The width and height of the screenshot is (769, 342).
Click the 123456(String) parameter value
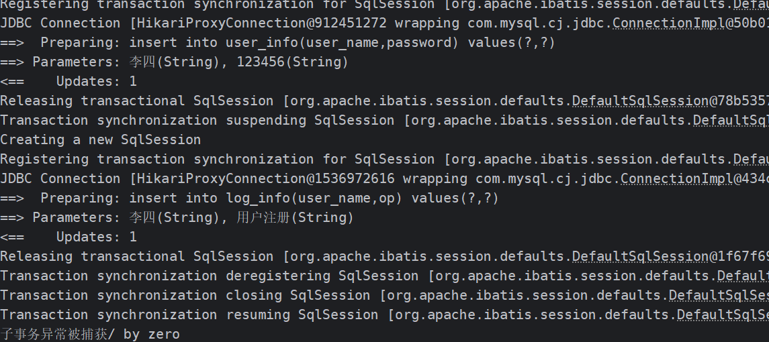pyautogui.click(x=293, y=62)
